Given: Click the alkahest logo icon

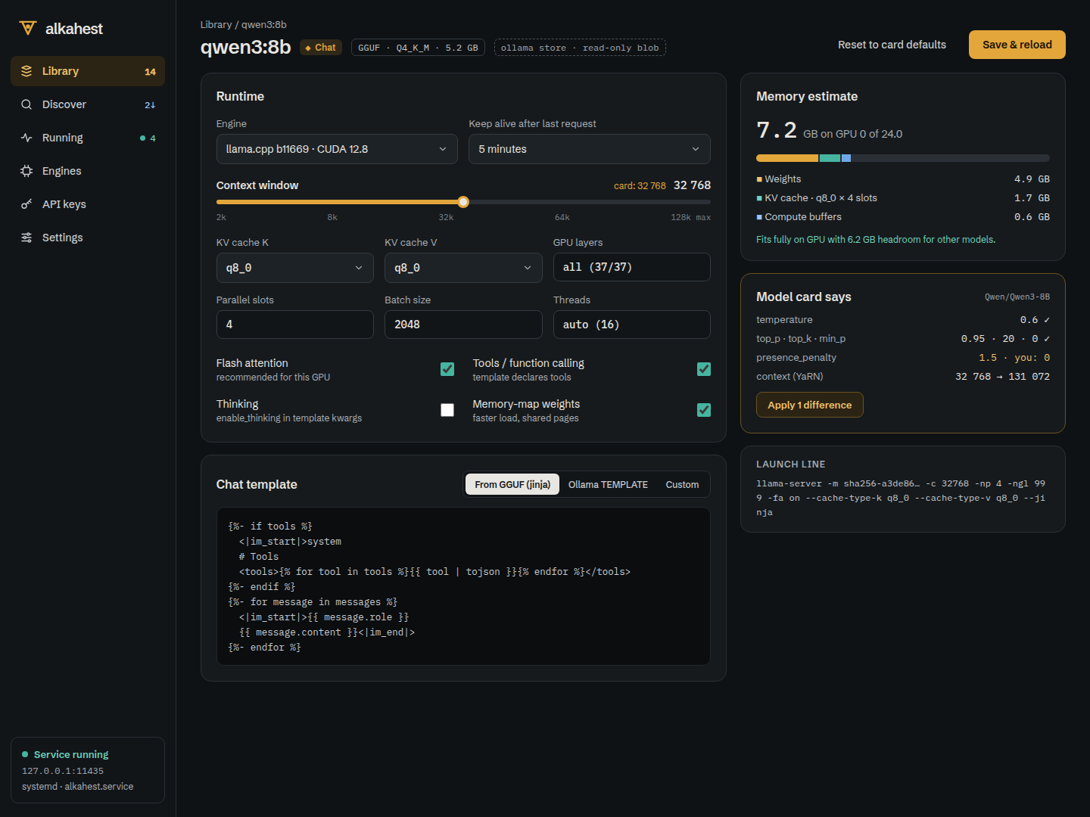Looking at the screenshot, I should [28, 28].
